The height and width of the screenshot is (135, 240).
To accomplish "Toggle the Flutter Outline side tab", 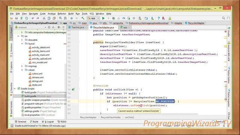I will coord(229,75).
